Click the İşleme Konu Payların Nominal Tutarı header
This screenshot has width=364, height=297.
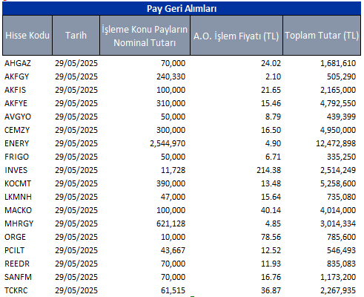(145, 36)
